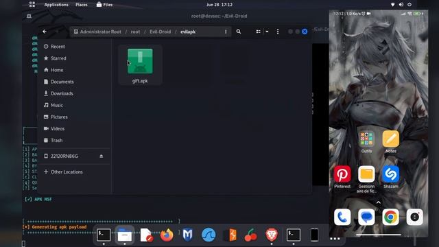The height and width of the screenshot is (247, 439).
Task: Go back with the Files back arrow
Action: click(45, 32)
